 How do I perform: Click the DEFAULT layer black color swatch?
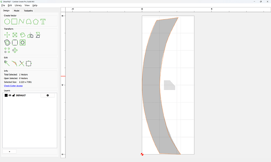(x=6, y=95)
